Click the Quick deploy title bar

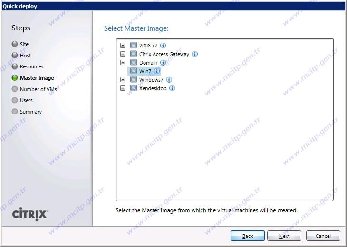pyautogui.click(x=173, y=6)
